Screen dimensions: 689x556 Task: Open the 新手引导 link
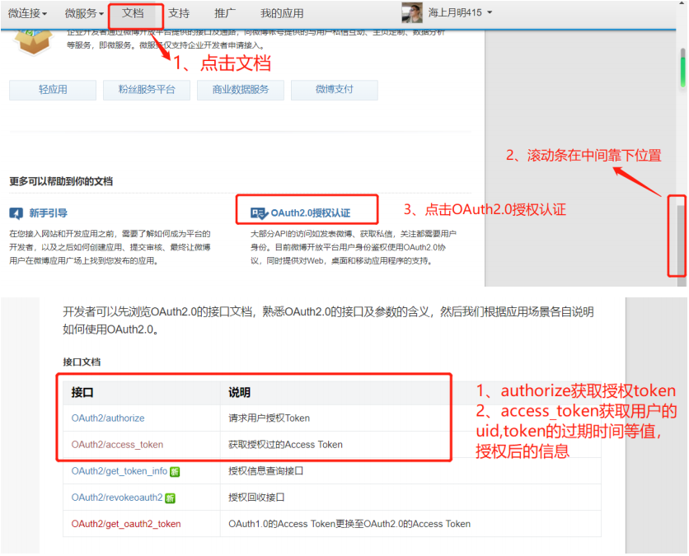(x=49, y=213)
